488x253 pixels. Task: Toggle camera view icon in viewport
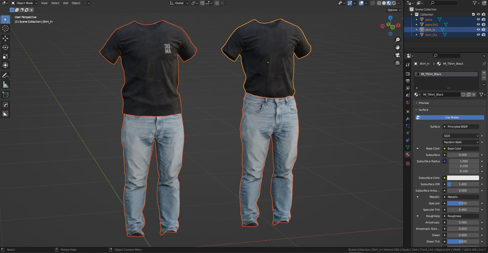pyautogui.click(x=397, y=55)
